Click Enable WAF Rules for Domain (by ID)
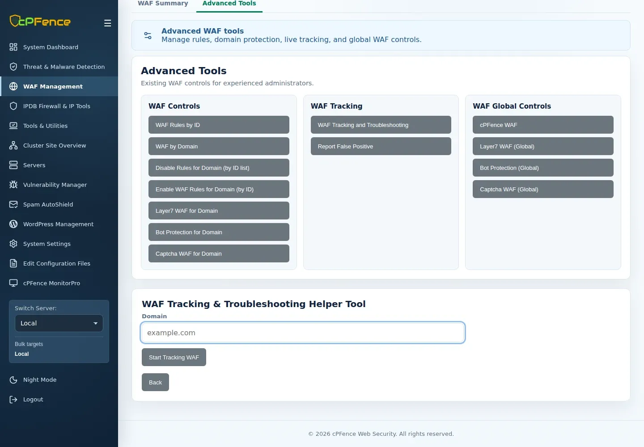This screenshot has width=644, height=447. pyautogui.click(x=219, y=189)
